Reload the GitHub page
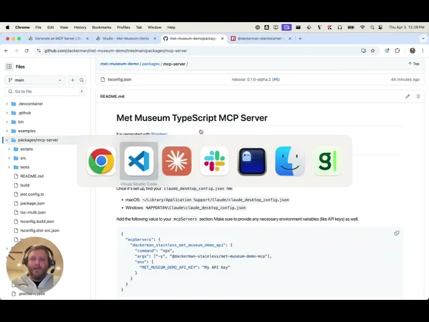Viewport: 429px width, 322px height. pos(27,51)
